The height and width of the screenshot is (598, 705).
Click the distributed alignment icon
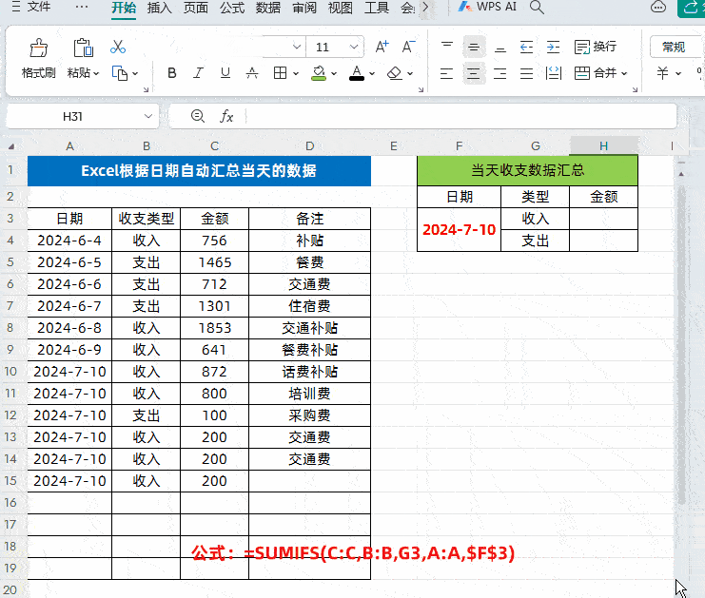(554, 73)
